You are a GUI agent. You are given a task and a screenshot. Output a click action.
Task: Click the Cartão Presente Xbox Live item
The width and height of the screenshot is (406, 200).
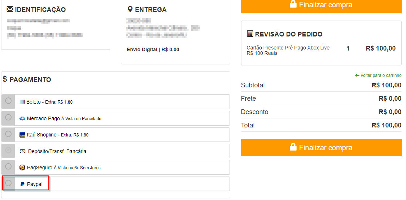pos(288,50)
